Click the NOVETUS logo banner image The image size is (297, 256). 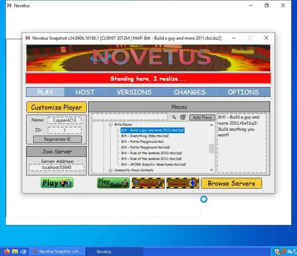click(x=148, y=58)
